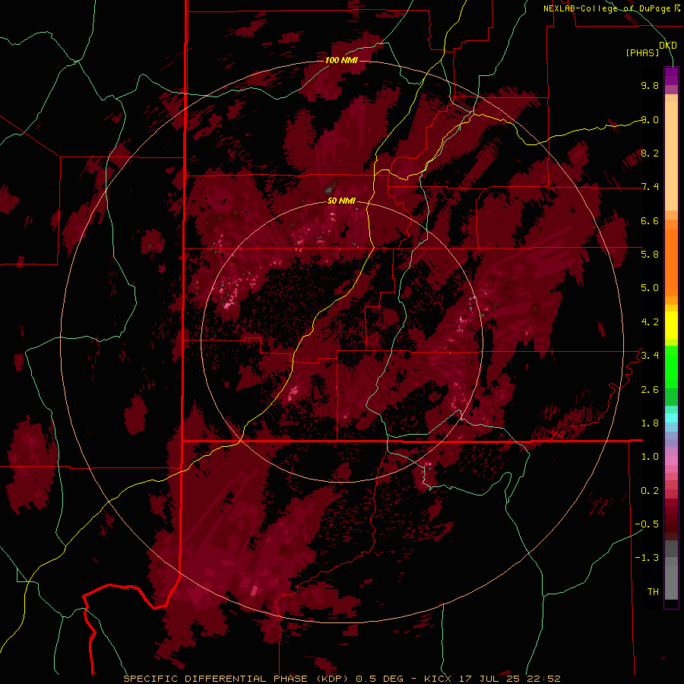Click the 1.0 legend value

coord(650,456)
